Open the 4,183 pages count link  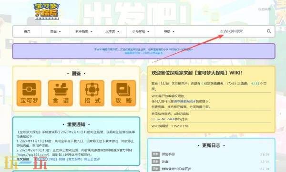(255, 84)
